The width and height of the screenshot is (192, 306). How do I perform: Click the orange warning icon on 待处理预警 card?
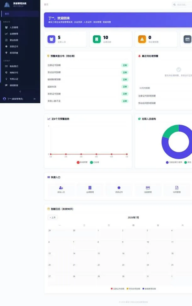(142, 39)
